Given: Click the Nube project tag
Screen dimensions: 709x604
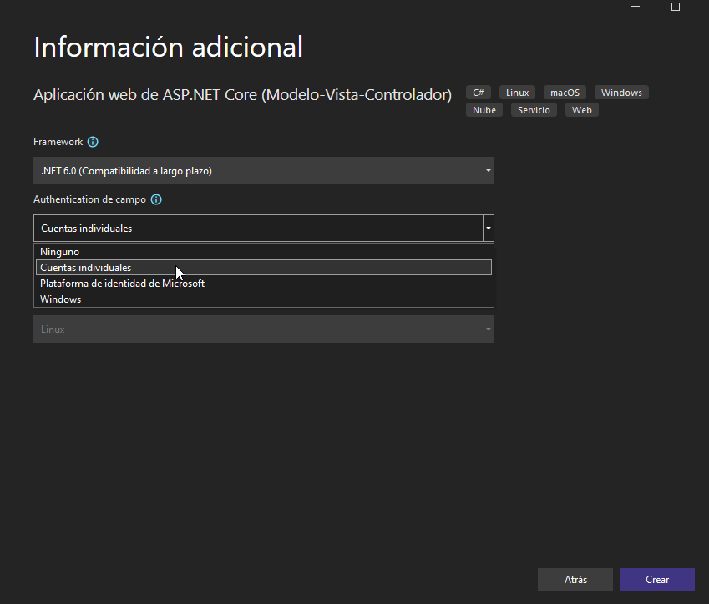Looking at the screenshot, I should point(484,109).
